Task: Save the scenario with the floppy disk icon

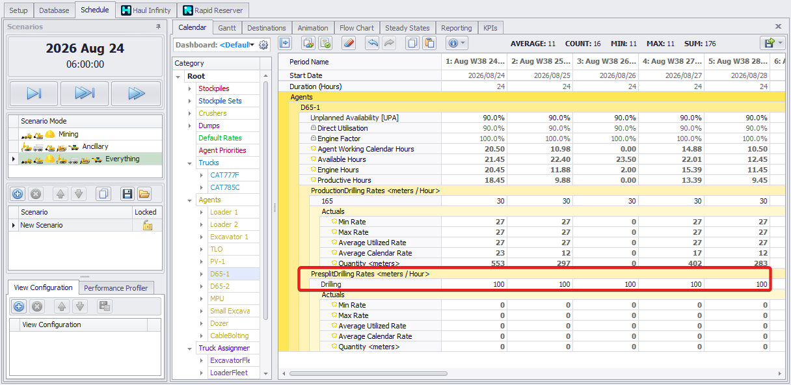Action: [127, 194]
